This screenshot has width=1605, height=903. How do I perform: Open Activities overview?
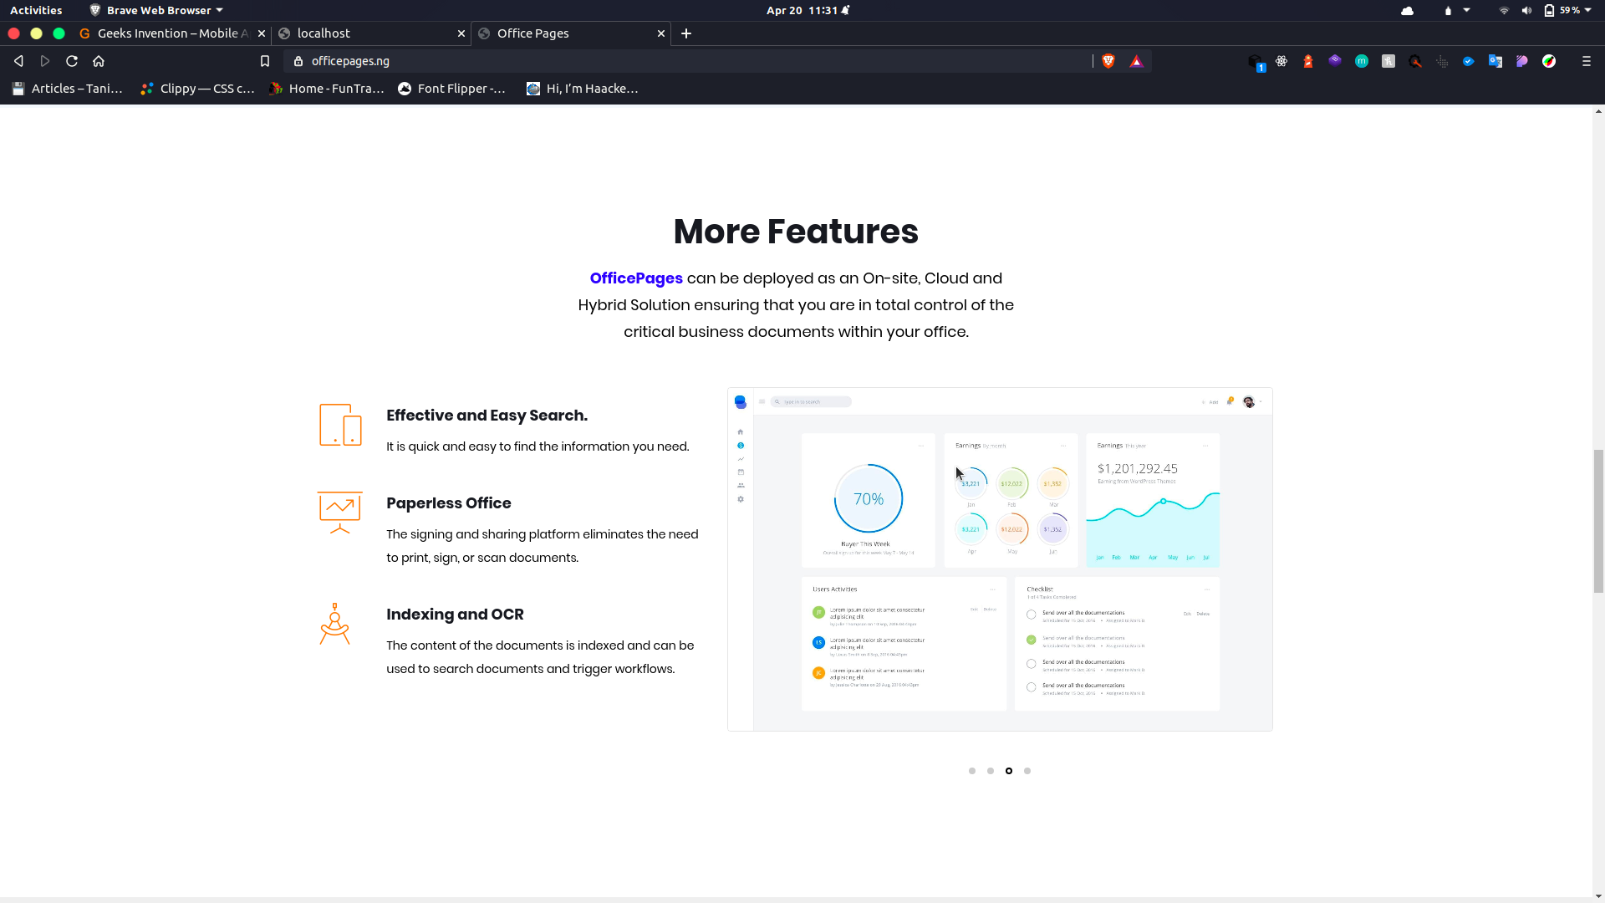(x=36, y=10)
